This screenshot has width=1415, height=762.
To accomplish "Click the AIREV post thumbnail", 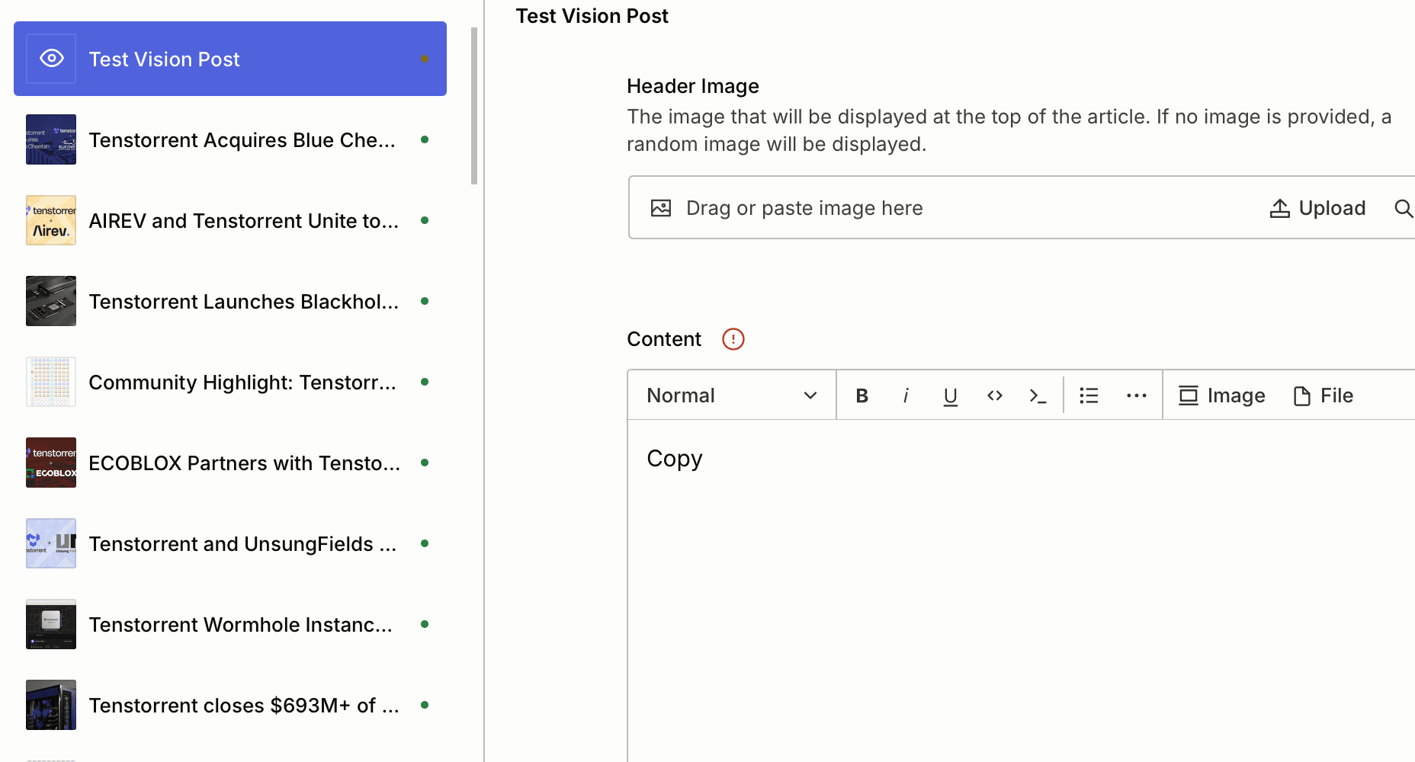I will point(50,220).
